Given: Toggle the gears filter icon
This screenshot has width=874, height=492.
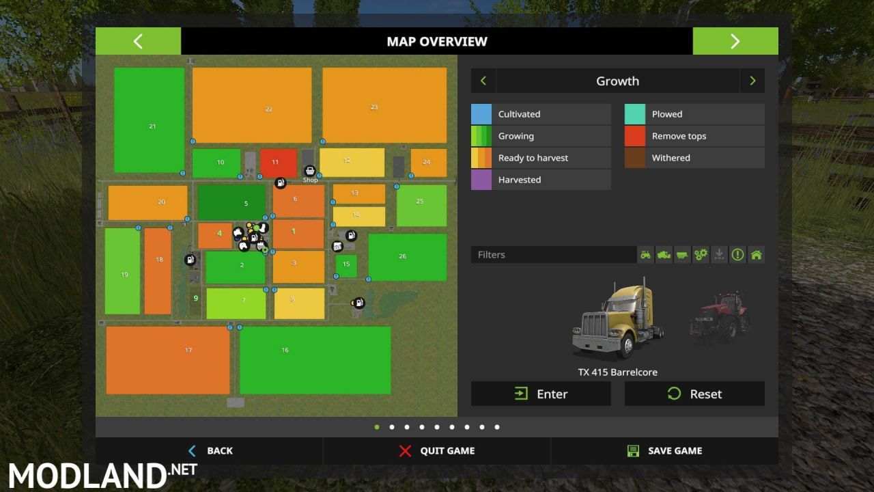Looking at the screenshot, I should point(701,255).
